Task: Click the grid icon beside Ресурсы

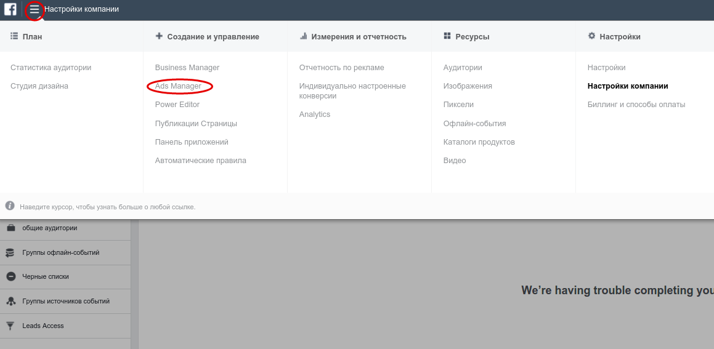Action: click(x=447, y=36)
